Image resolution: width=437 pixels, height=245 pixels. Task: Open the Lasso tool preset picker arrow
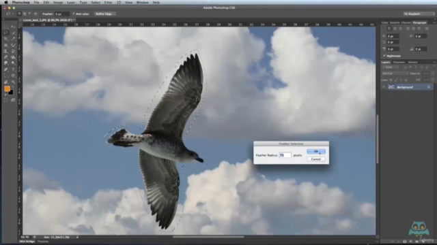pos(13,14)
